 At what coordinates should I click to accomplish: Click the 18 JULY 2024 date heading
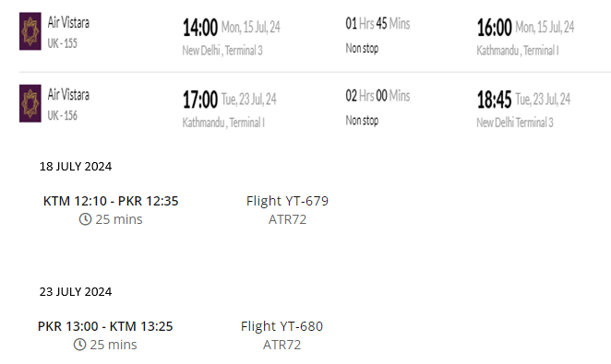[x=76, y=167]
